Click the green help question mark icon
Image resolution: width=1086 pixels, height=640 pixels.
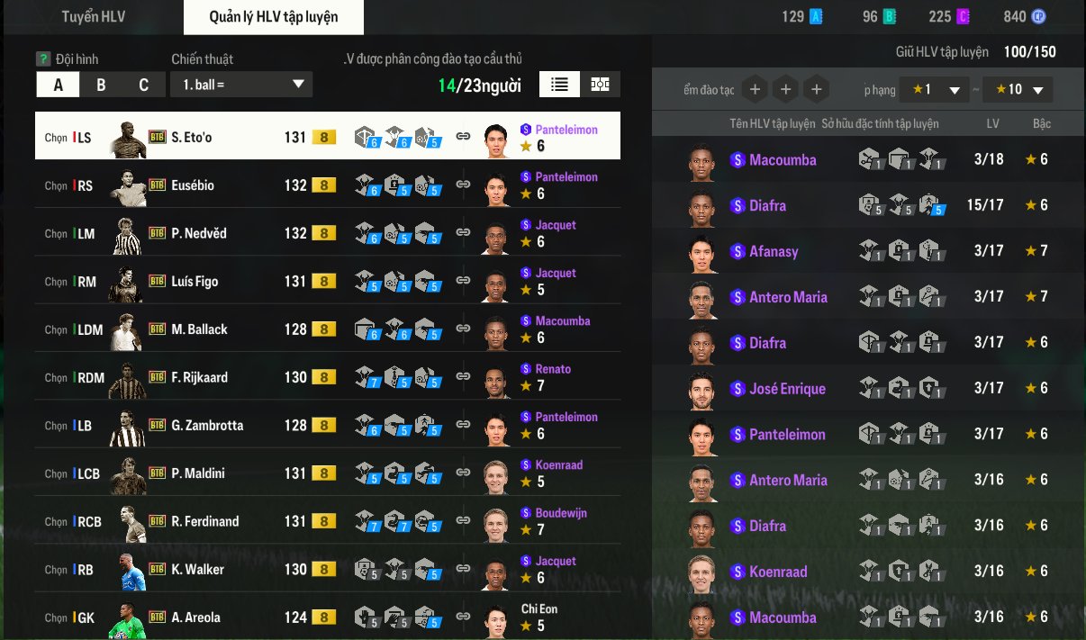pyautogui.click(x=42, y=59)
